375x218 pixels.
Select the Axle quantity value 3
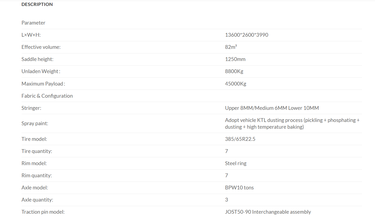[226, 200]
